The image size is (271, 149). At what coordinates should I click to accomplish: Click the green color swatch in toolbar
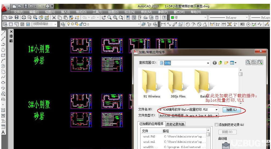pyautogui.click(x=172, y=17)
